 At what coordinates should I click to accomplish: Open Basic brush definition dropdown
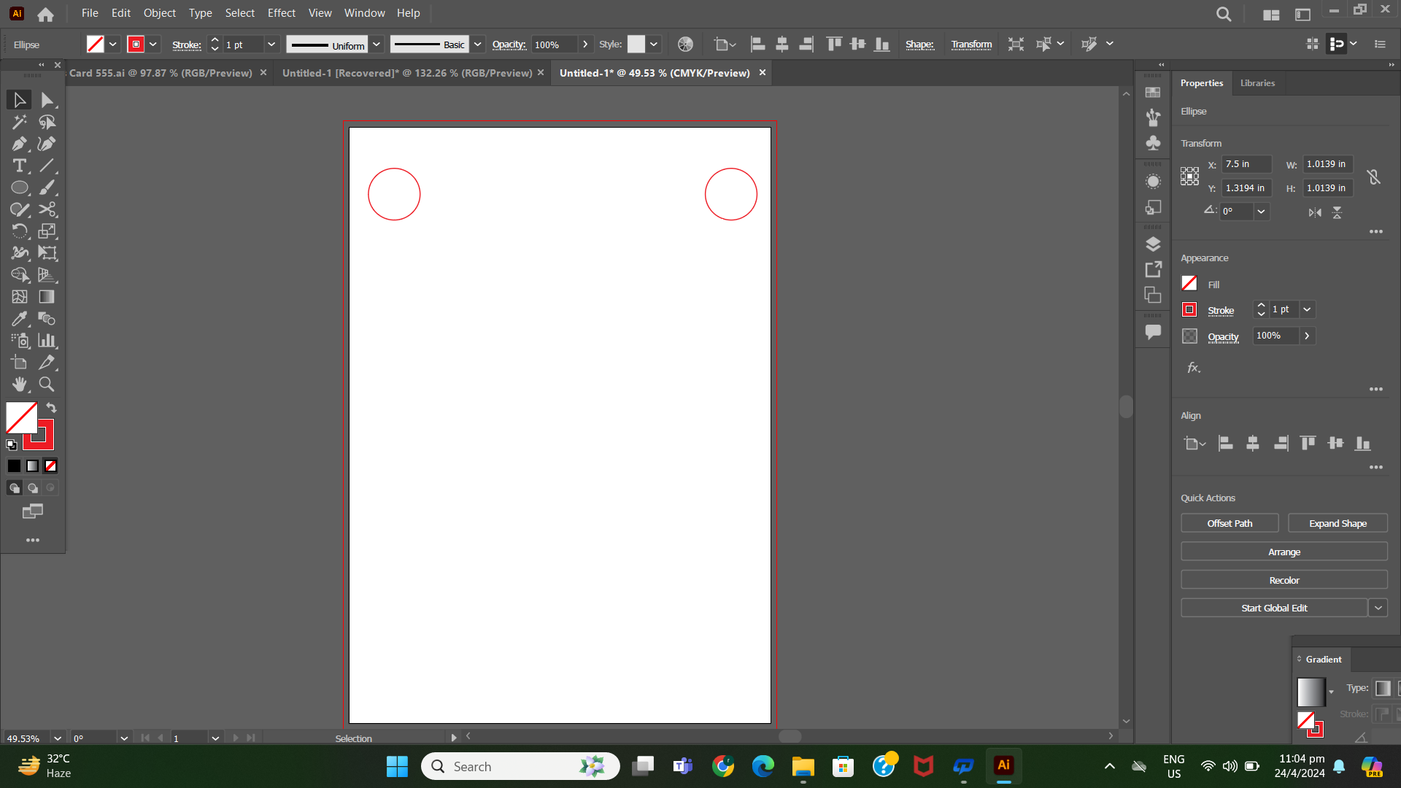477,45
